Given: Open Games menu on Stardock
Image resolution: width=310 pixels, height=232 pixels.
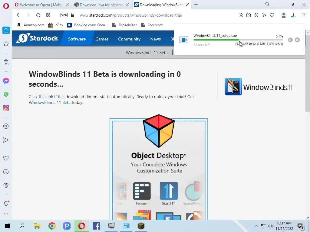Looking at the screenshot, I should (x=102, y=39).
